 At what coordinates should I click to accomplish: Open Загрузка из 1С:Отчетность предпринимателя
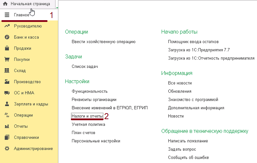coord(211,58)
